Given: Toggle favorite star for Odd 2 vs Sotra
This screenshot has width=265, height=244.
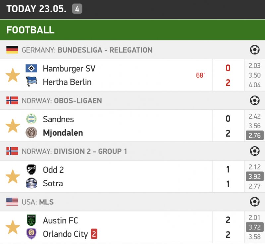Looking at the screenshot, I should (13, 177).
